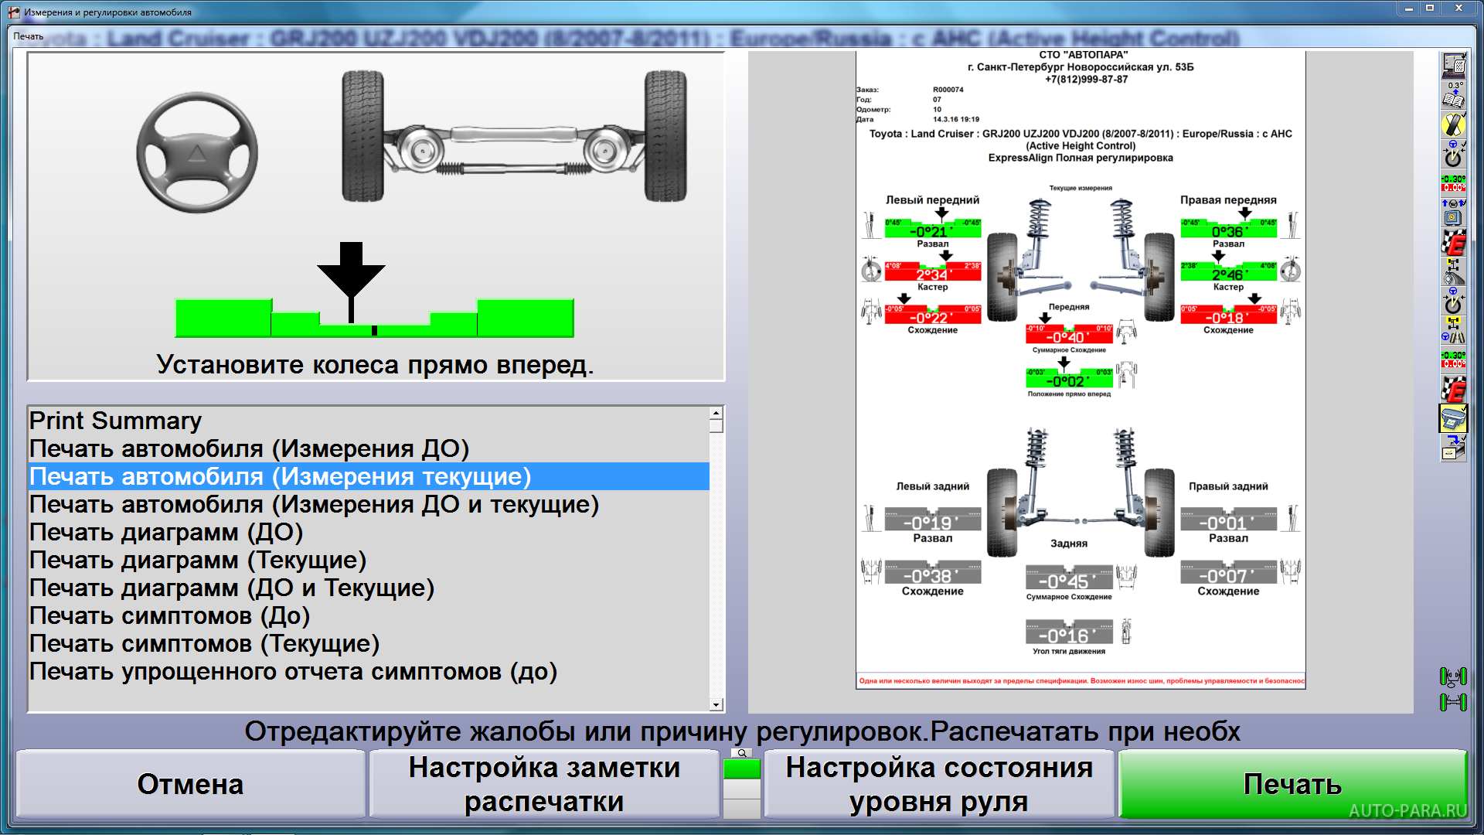Click right rear camber value -0°01'
The width and height of the screenshot is (1484, 835).
coord(1228,523)
